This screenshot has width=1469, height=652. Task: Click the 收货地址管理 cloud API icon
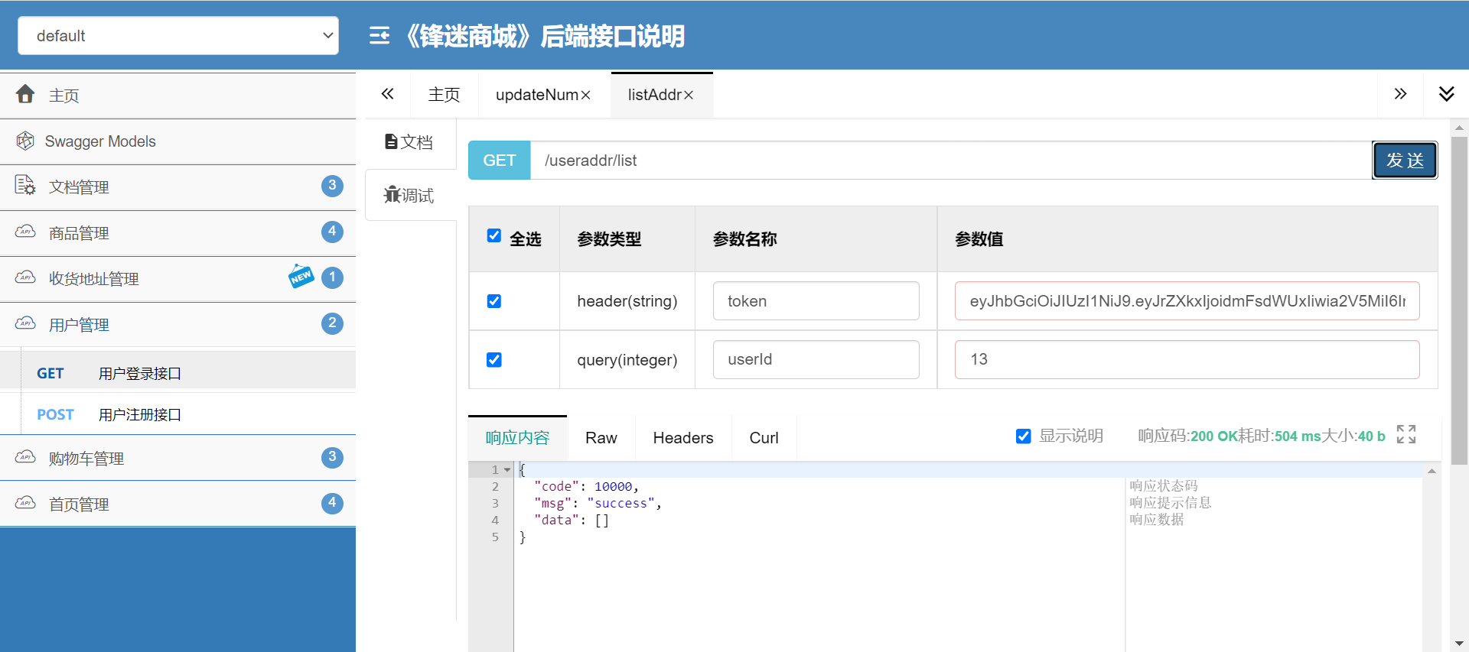[25, 277]
